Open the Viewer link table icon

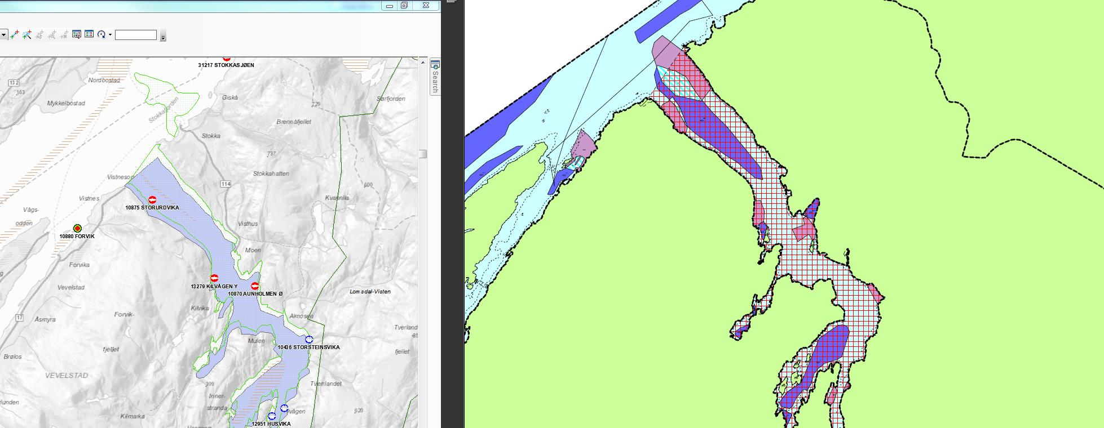[77, 34]
